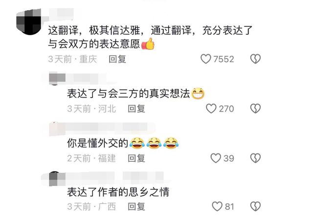The height and width of the screenshot is (219, 313).
Task: Reply to the 福建 comment
Action: pos(136,158)
